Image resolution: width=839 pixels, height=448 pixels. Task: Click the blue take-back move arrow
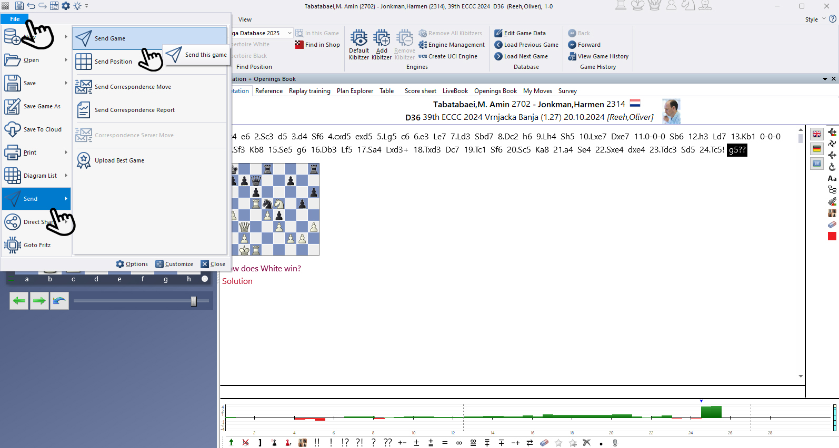[x=59, y=301]
